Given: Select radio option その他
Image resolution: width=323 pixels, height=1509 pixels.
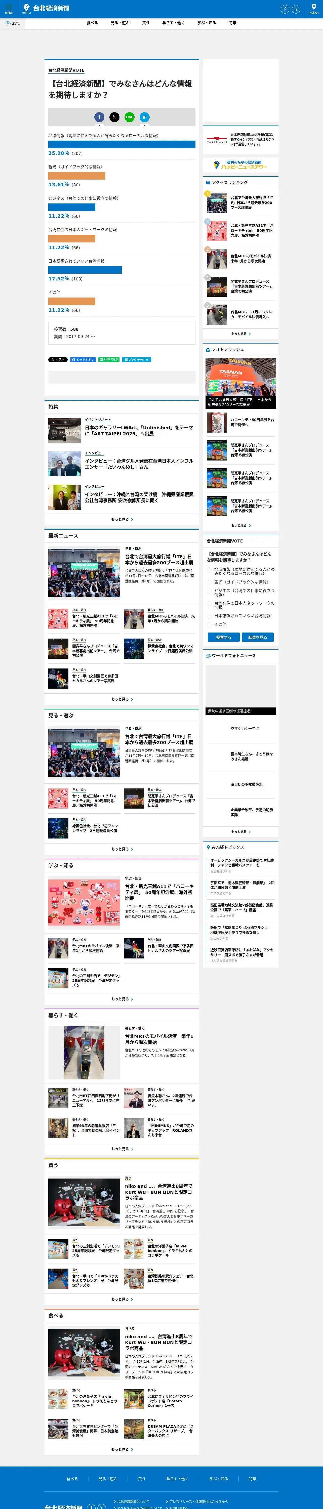Looking at the screenshot, I should tap(209, 624).
